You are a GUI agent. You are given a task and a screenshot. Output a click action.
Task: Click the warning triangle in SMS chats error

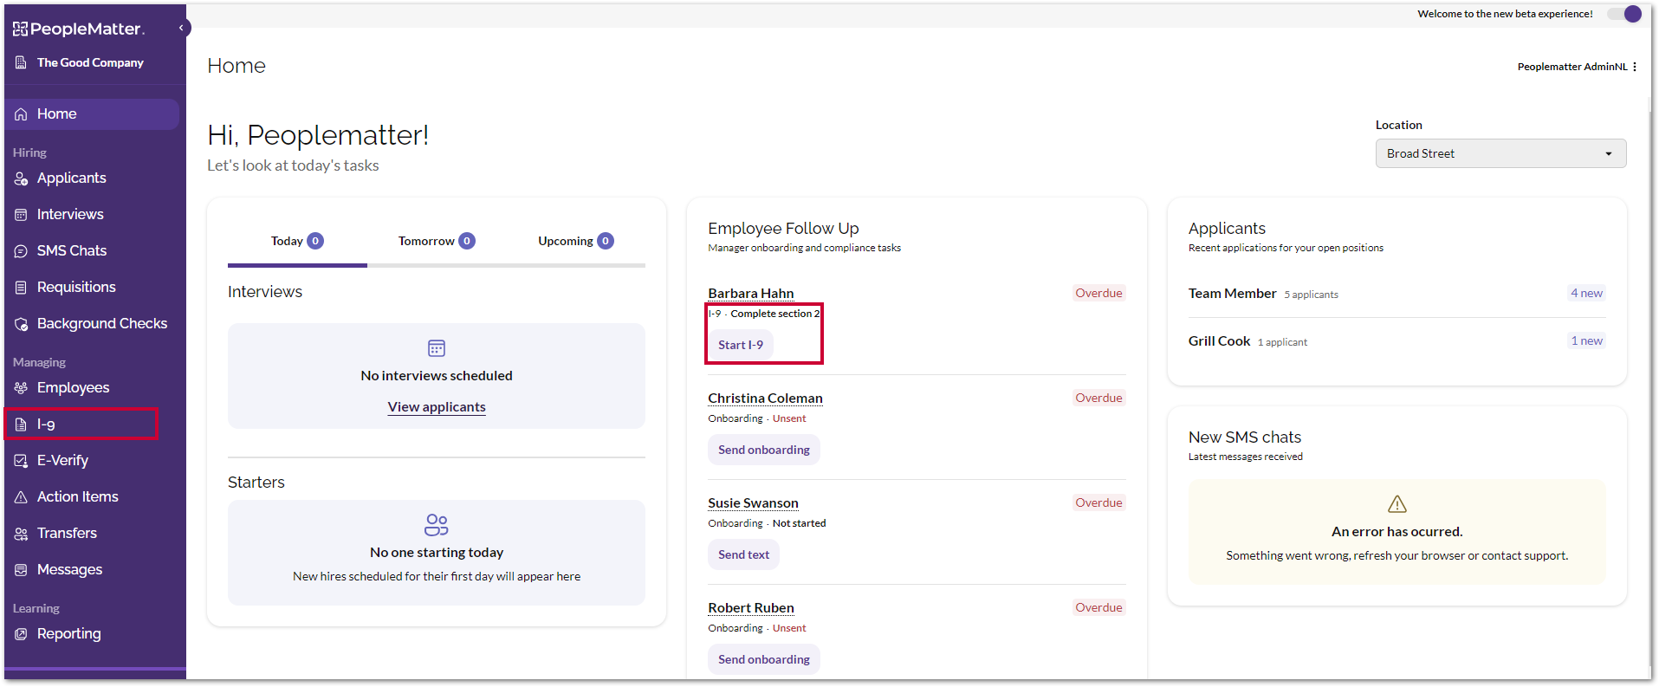tap(1397, 504)
